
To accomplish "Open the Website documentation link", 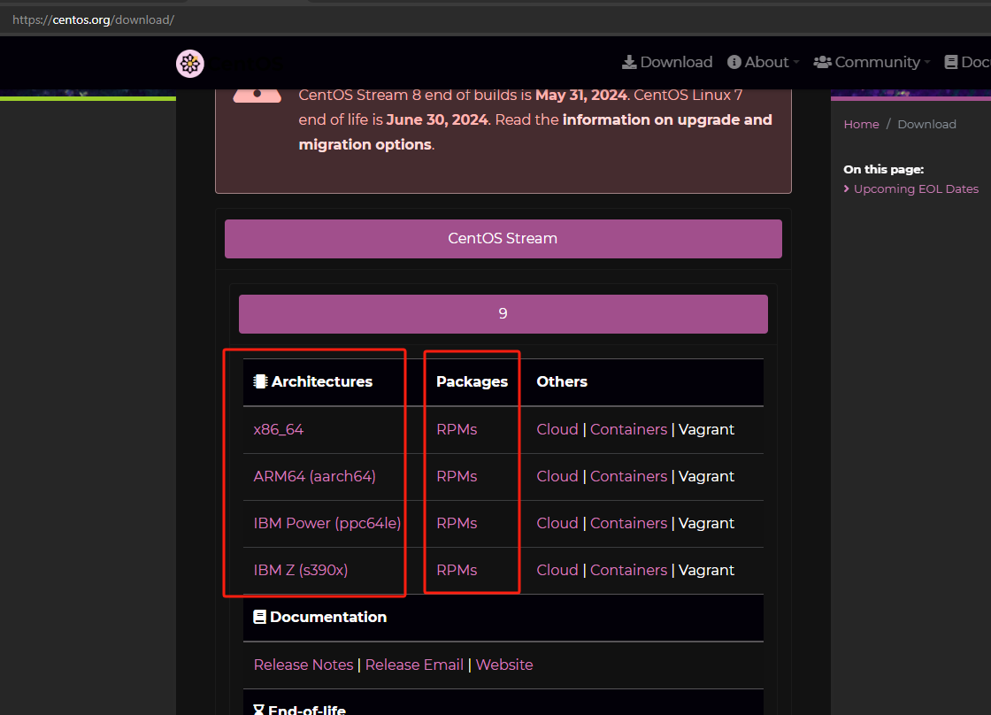I will pos(503,665).
